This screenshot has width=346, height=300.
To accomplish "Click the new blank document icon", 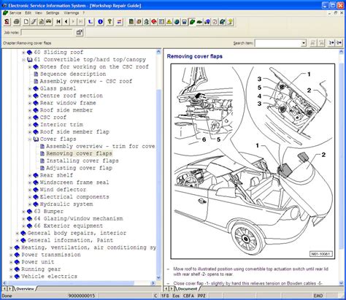I will tap(26, 22).
